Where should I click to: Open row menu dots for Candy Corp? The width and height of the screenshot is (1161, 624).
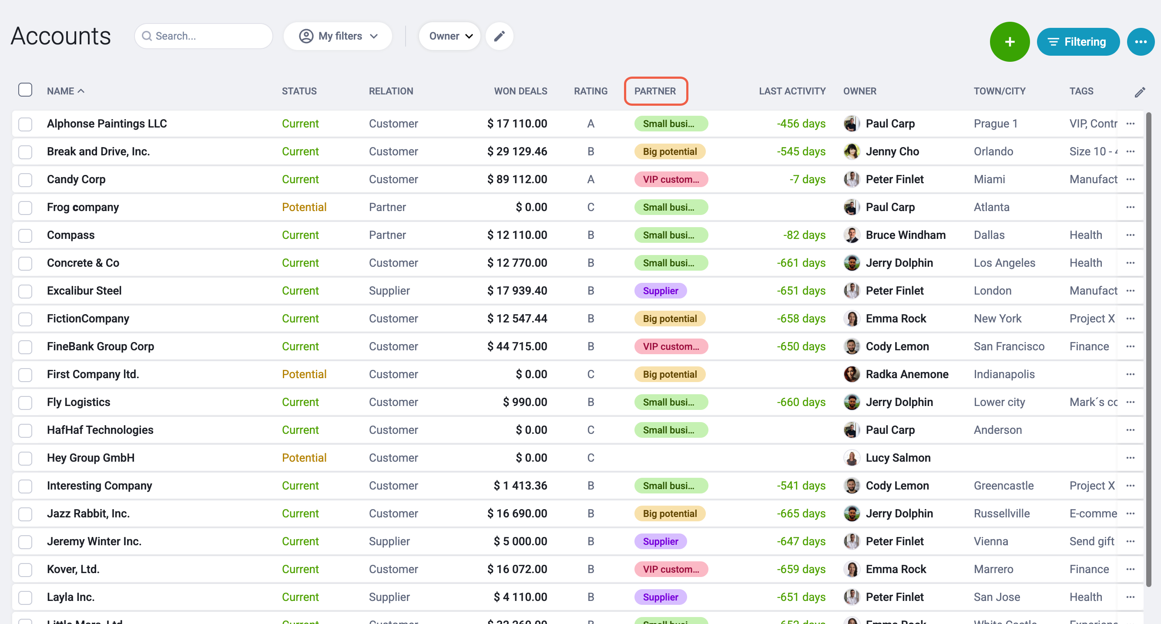click(x=1130, y=179)
